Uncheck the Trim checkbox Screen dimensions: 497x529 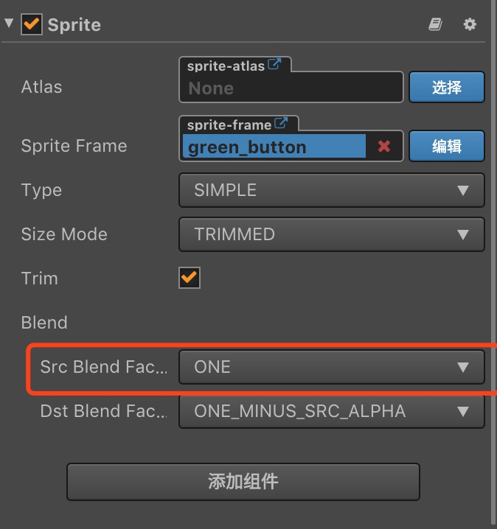(190, 278)
